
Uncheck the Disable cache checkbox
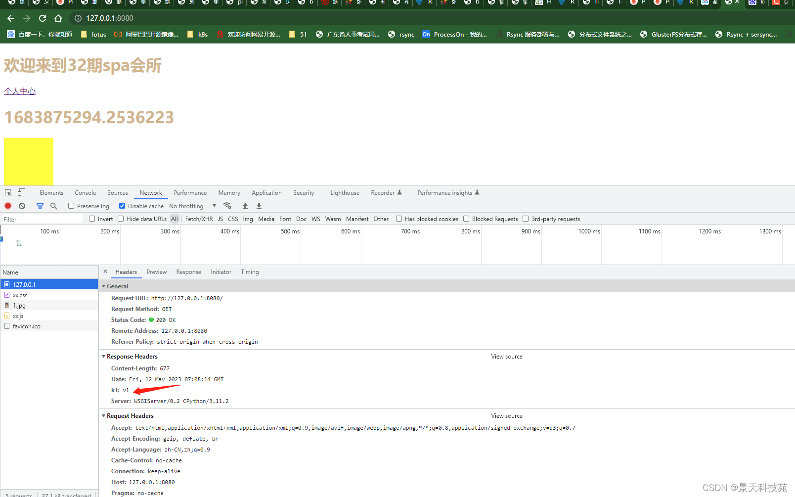pyautogui.click(x=122, y=206)
